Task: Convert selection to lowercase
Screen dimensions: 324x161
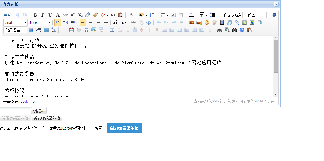Action: click(x=123, y=22)
